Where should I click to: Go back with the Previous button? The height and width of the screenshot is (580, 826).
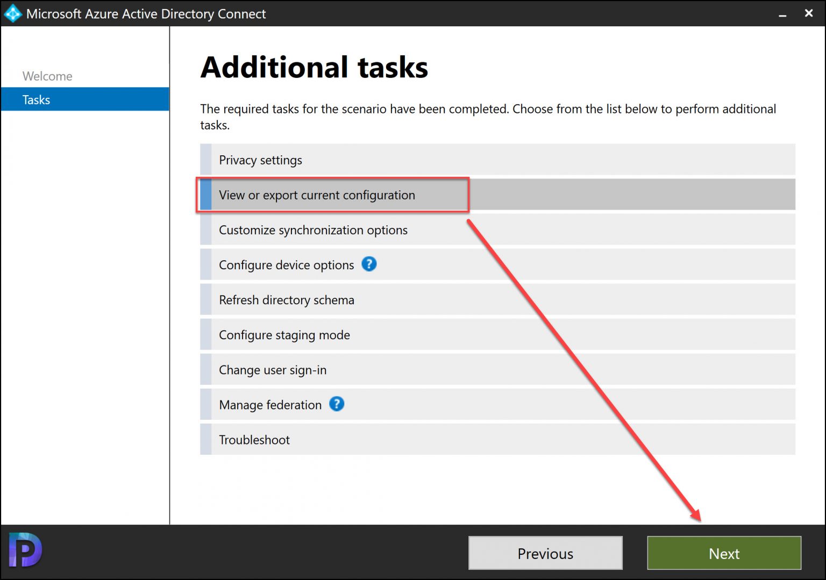[x=545, y=553]
